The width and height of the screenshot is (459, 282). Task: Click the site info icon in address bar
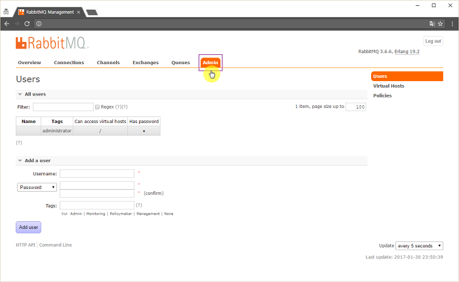point(39,24)
